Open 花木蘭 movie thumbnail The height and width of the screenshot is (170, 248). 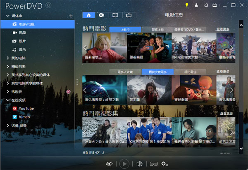tap(149, 90)
